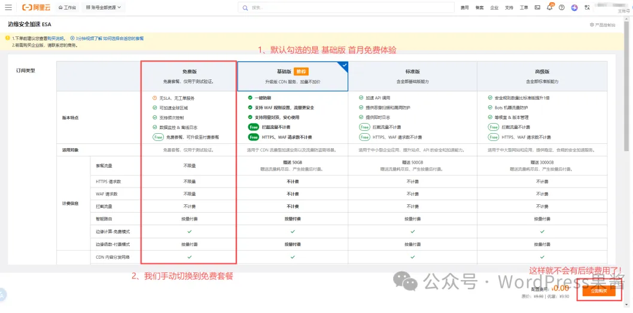This screenshot has height=313, width=633.
Task: Click the 边缘函数-付费模式 row label
Action: coord(112,244)
